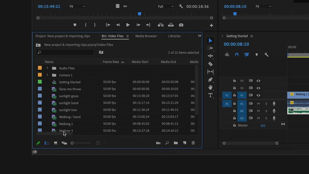
Task: Delete selected item with trash icon
Action: click(193, 143)
